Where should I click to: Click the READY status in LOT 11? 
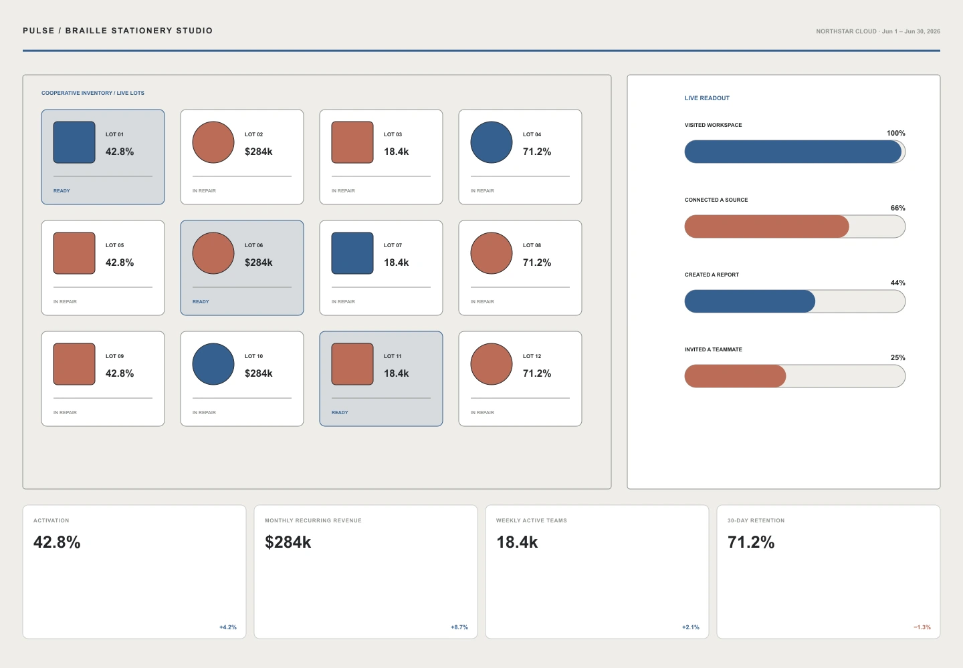(x=340, y=413)
